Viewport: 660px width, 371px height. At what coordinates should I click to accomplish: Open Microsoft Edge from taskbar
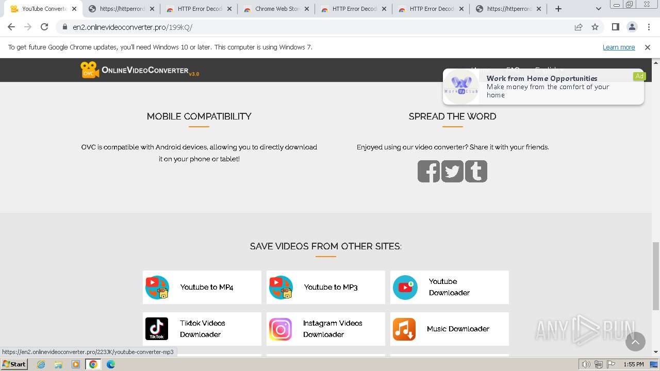(111, 364)
